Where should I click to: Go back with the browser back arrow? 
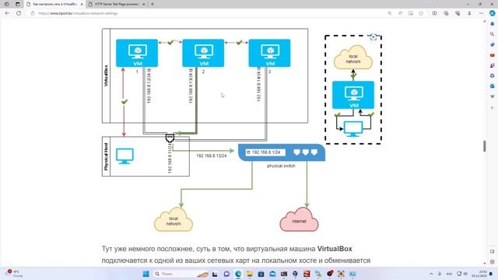tap(7, 13)
